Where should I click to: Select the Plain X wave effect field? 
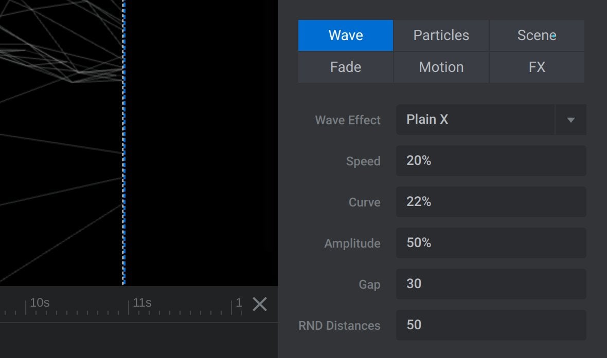click(475, 120)
